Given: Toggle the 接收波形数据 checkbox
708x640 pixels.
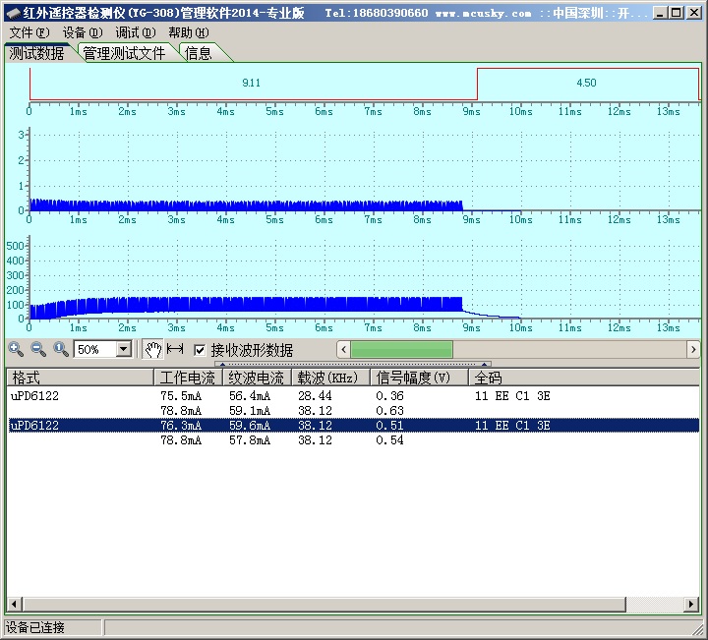Looking at the screenshot, I should (x=200, y=350).
